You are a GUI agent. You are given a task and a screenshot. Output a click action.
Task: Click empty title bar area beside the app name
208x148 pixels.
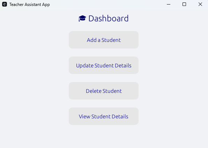[106, 4]
